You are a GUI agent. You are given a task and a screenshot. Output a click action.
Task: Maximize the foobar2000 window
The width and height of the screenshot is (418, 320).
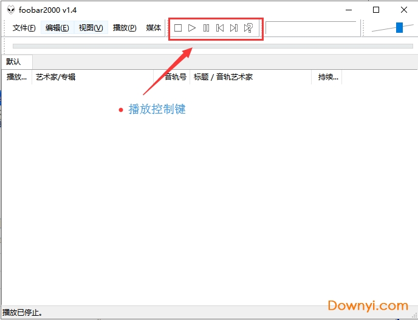(x=376, y=10)
